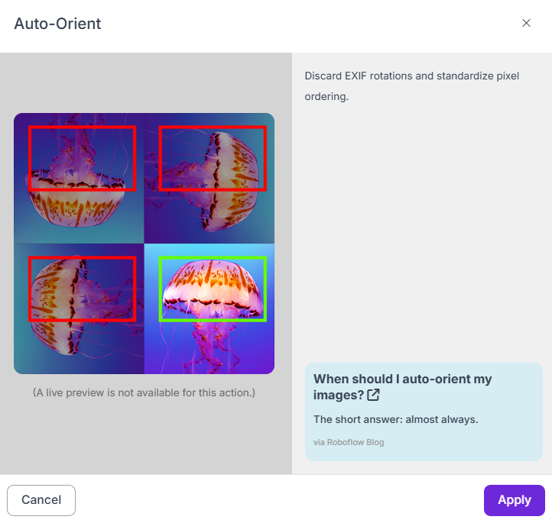Click the external link icon beside 'images?'
This screenshot has width=552, height=523.
[373, 395]
